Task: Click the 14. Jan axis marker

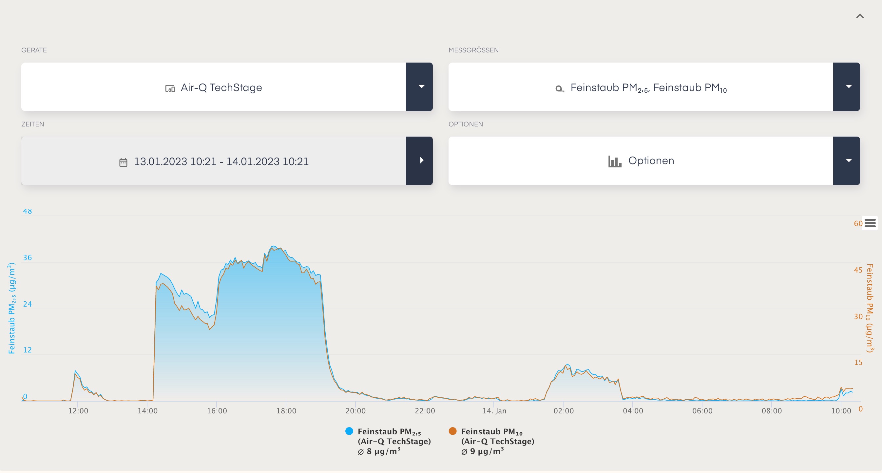Action: [494, 411]
